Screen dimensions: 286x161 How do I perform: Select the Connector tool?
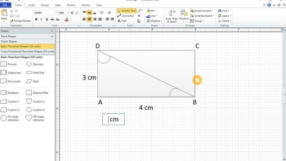(126, 16)
